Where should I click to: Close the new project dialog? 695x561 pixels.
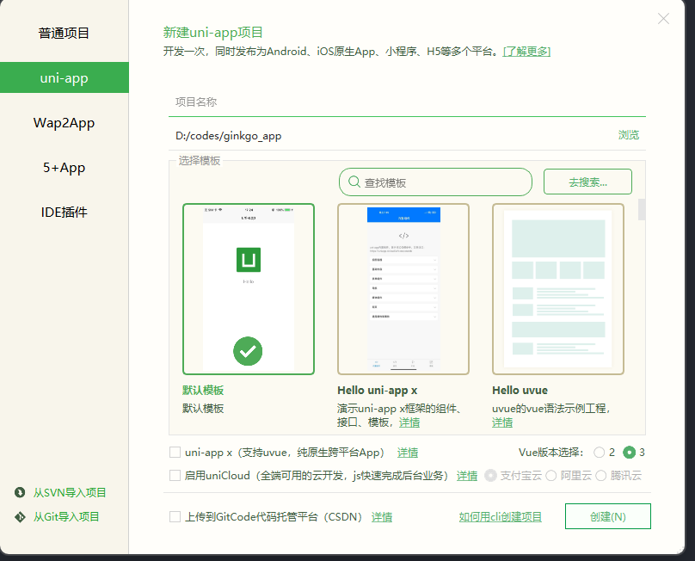coord(663,19)
